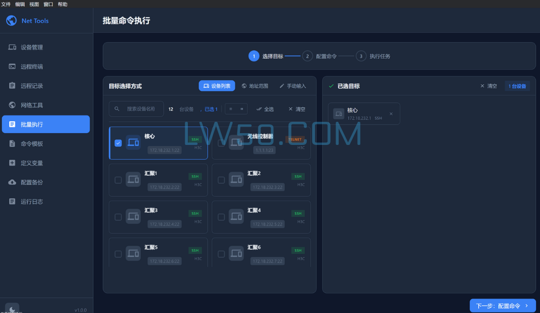Open 命令模板 from the sidebar
540x313 pixels.
(45, 143)
